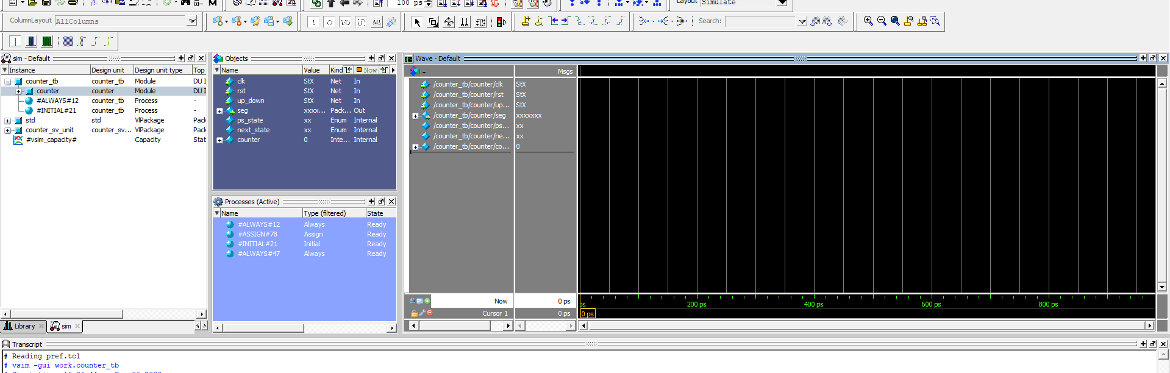The width and height of the screenshot is (1170, 373).
Task: Toggle the blue analog wave format icon
Action: [x=31, y=41]
